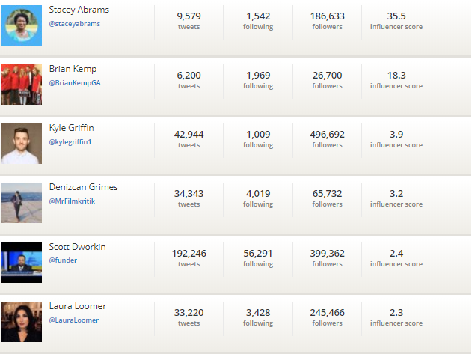This screenshot has width=472, height=357.
Task: Click the 9,579 tweets count
Action: click(189, 16)
